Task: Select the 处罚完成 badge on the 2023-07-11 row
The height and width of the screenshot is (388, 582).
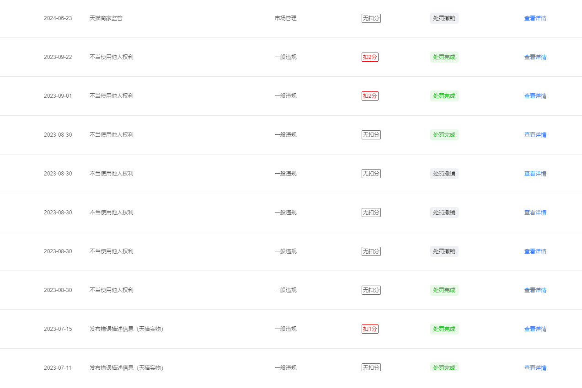Action: pos(444,367)
